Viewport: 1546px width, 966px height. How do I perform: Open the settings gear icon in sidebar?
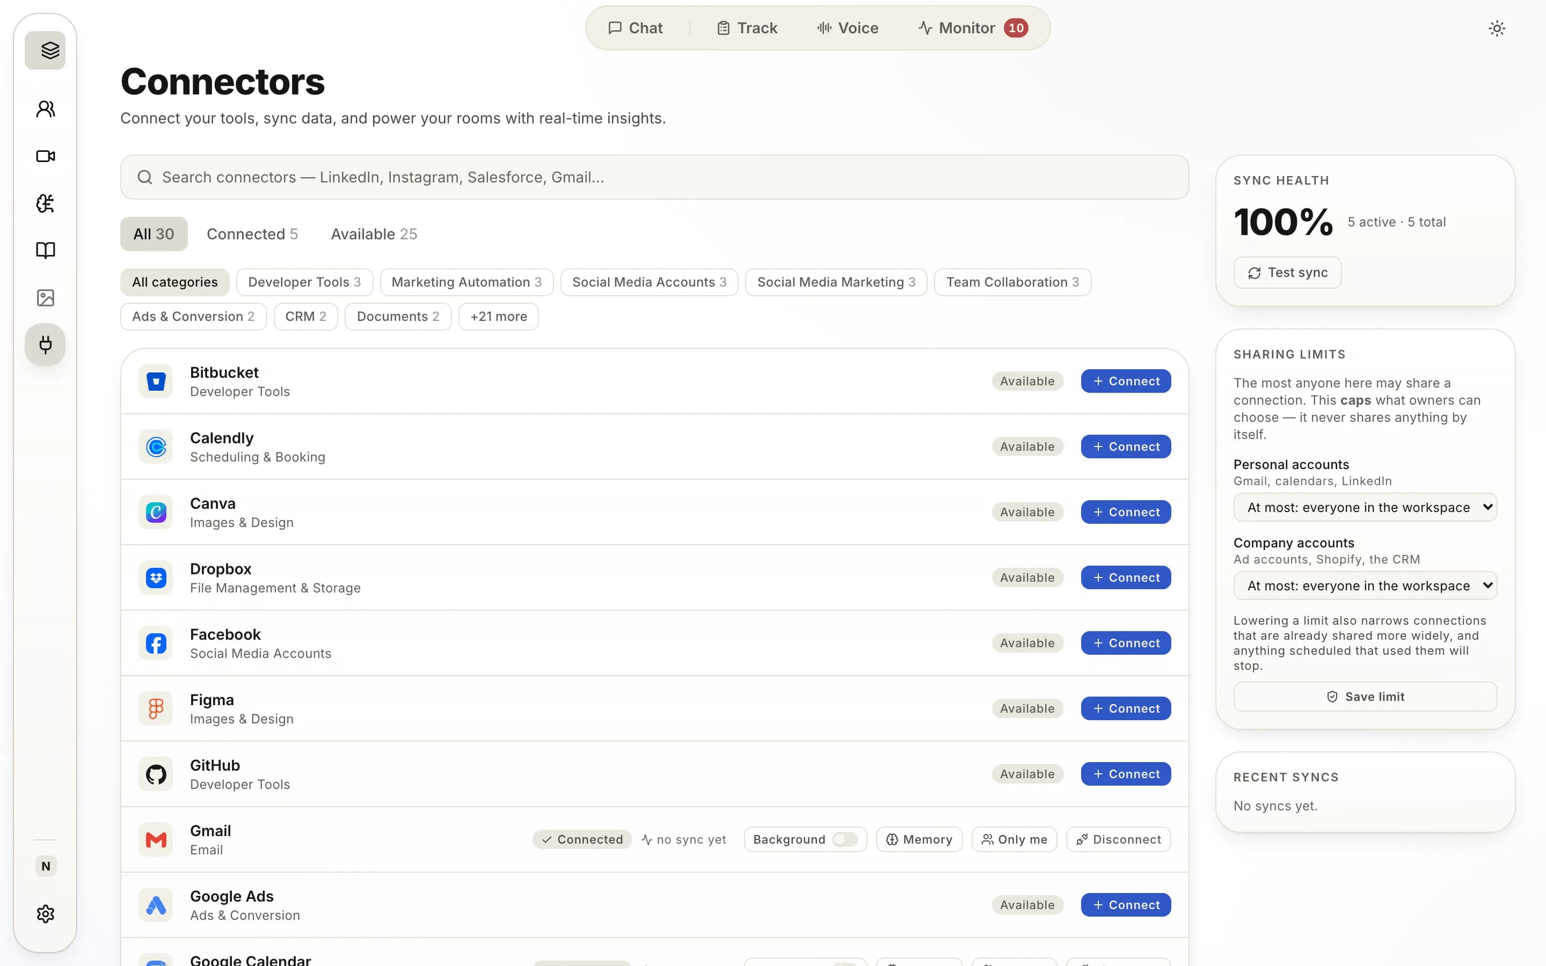point(45,913)
